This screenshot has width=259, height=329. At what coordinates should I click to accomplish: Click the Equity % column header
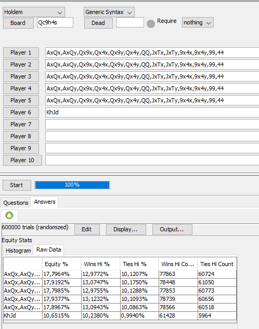click(62, 264)
